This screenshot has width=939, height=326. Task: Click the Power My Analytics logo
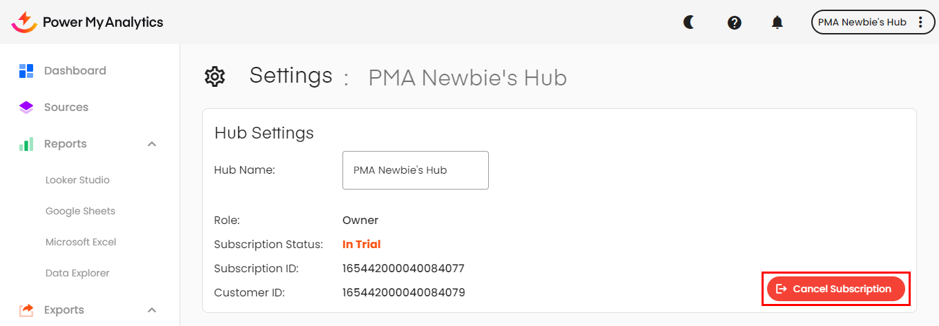tap(88, 22)
